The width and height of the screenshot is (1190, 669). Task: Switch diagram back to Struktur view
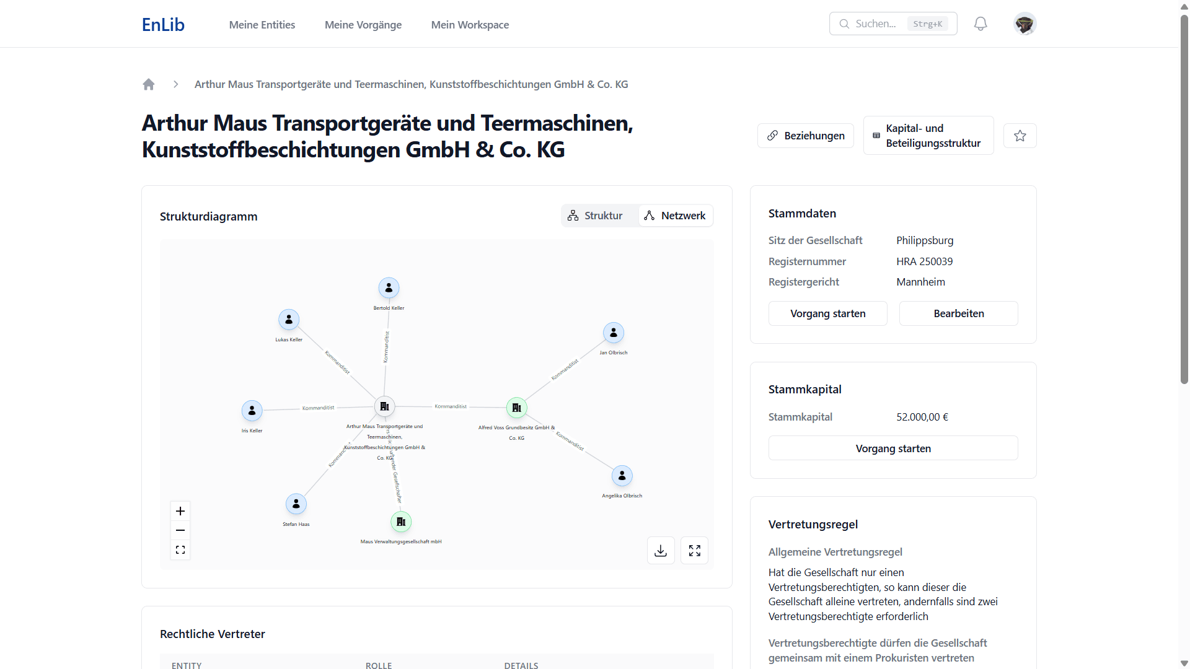coord(597,216)
